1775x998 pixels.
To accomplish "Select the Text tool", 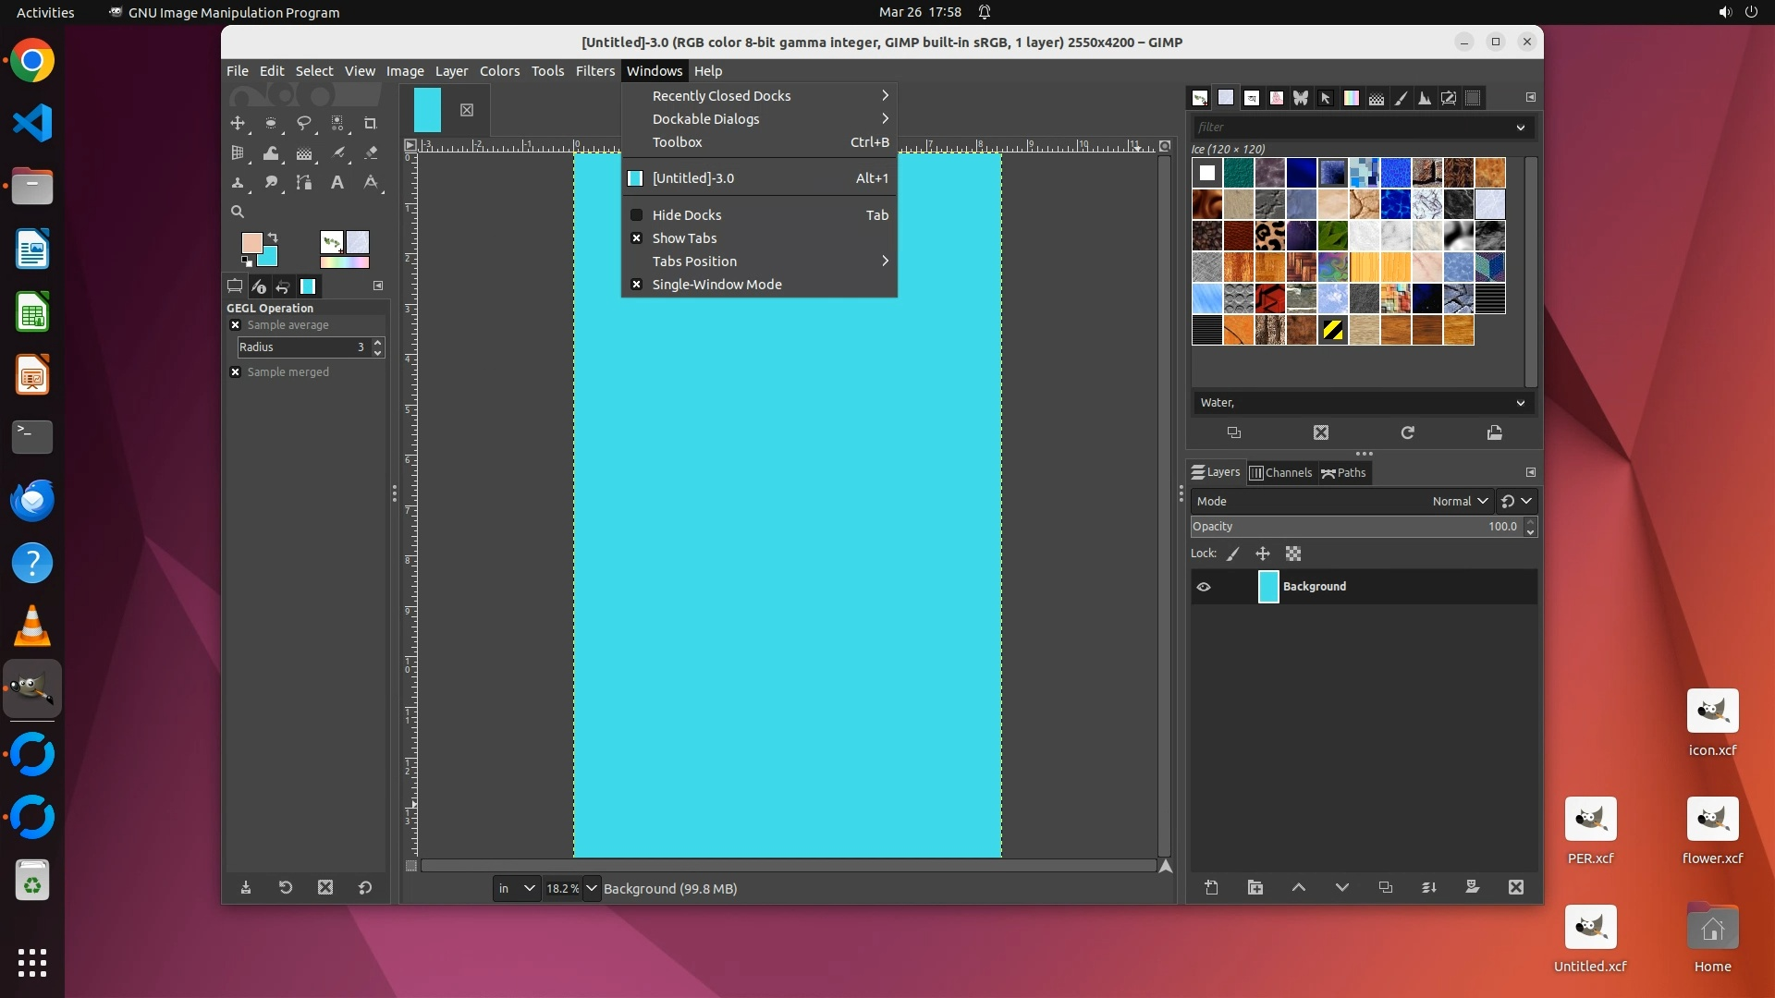I will click(337, 183).
